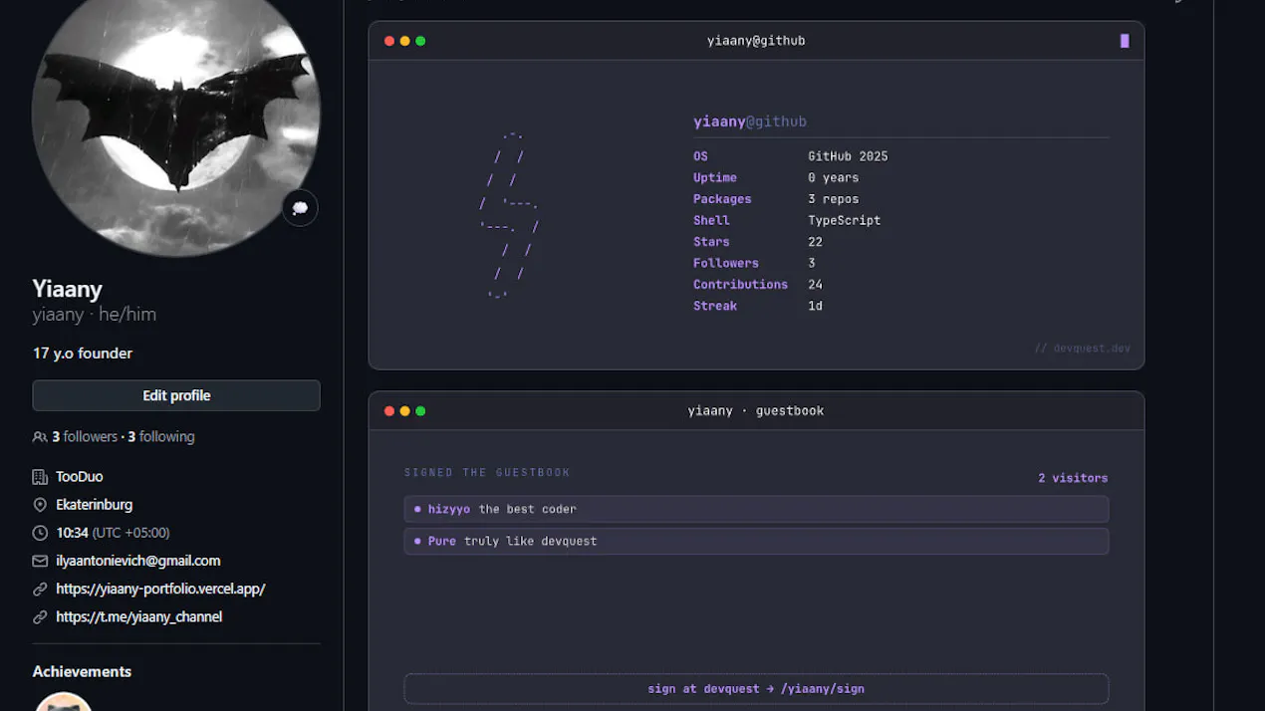Click the TooDuo organization building icon
This screenshot has width=1265, height=711.
(x=40, y=477)
